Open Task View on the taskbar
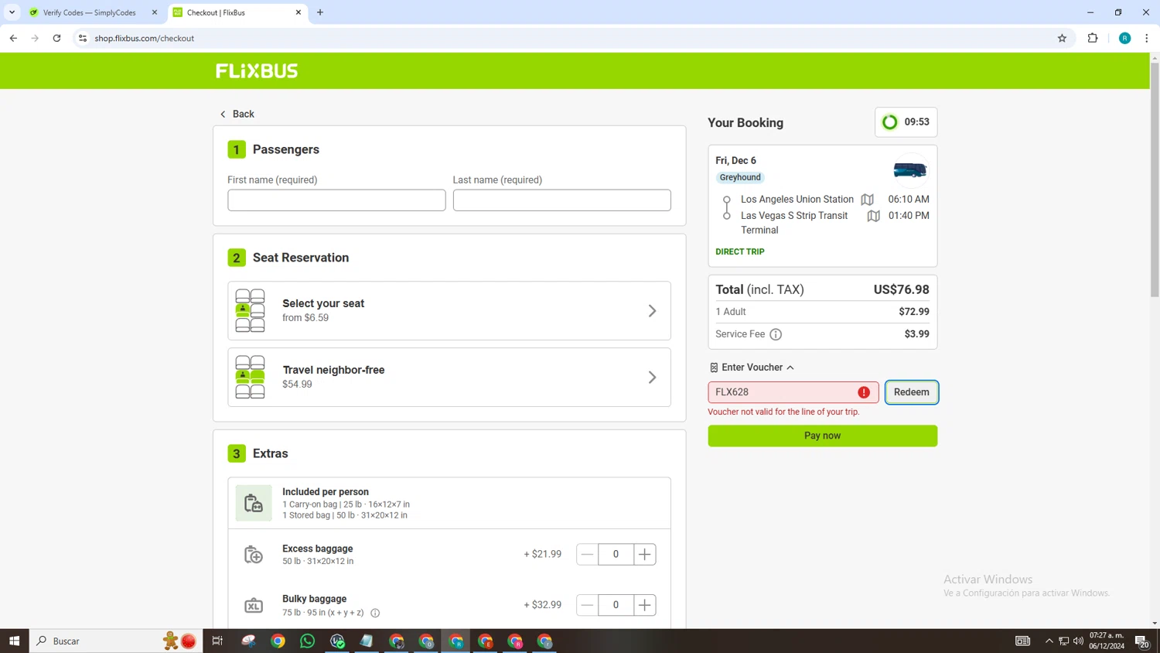Image resolution: width=1160 pixels, height=653 pixels. click(217, 641)
